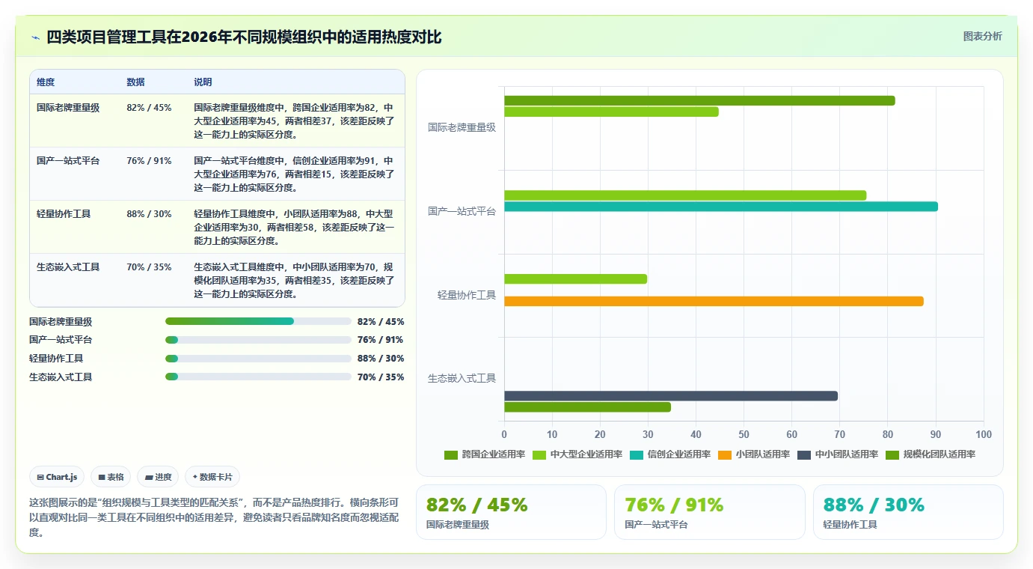Select the 轻量协作工具 cell in the table
This screenshot has height=569, width=1033.
click(64, 214)
